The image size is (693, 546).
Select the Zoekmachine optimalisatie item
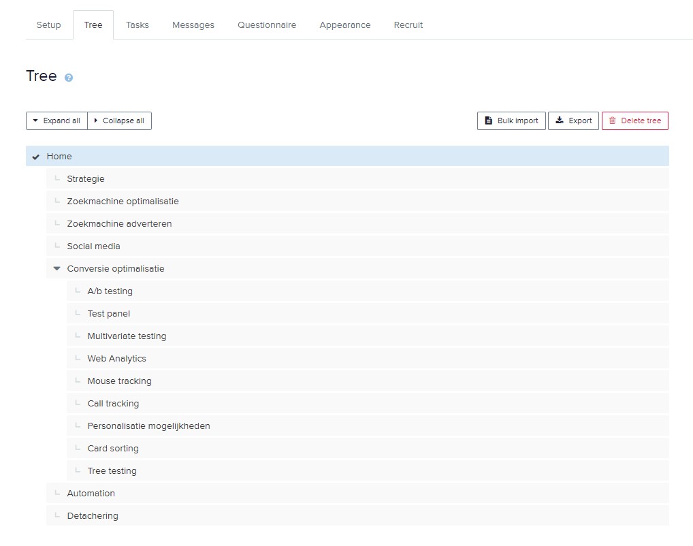coord(123,202)
